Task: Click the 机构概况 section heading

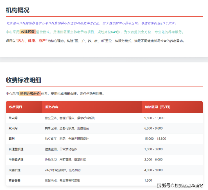Action: (x=17, y=10)
